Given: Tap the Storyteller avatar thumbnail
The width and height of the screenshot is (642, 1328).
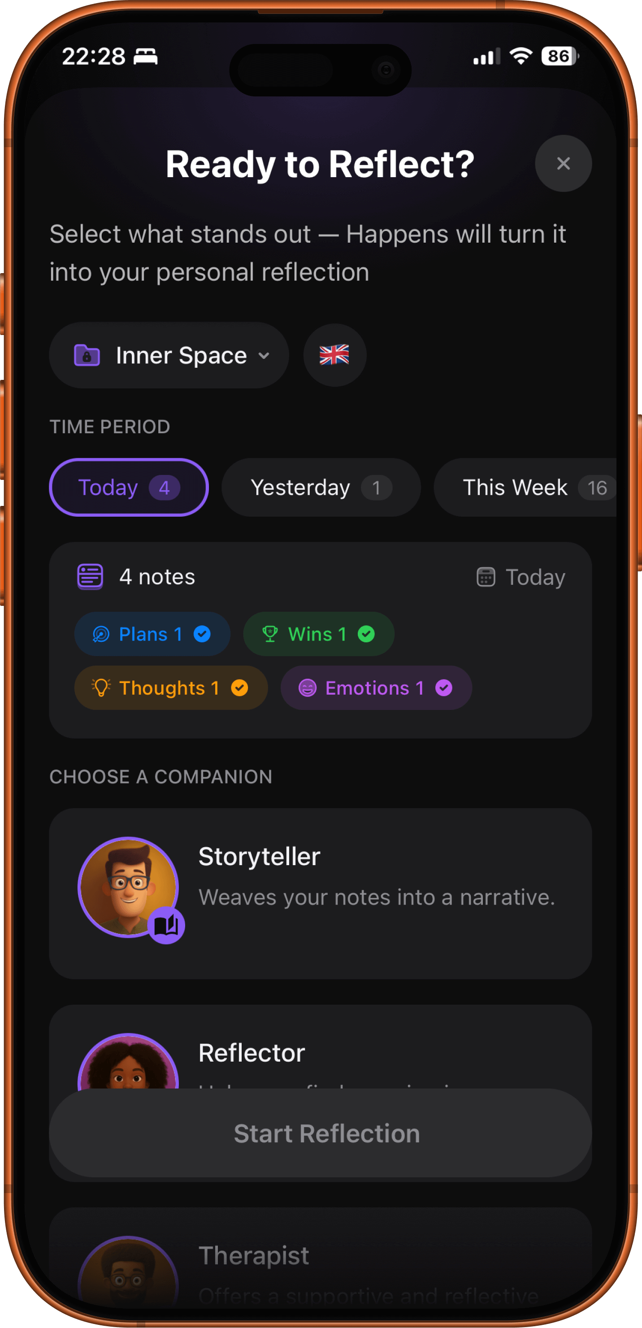Looking at the screenshot, I should pyautogui.click(x=129, y=887).
